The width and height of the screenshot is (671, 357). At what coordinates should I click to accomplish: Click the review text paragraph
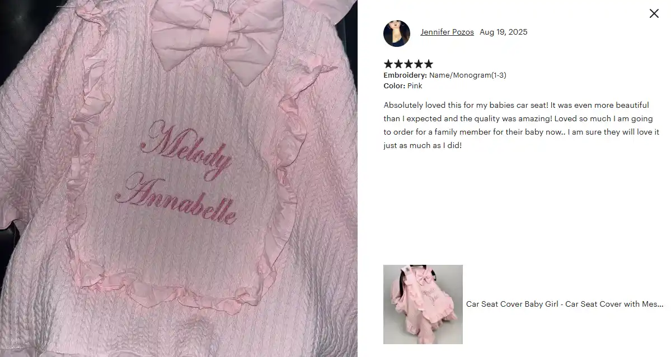pyautogui.click(x=521, y=125)
